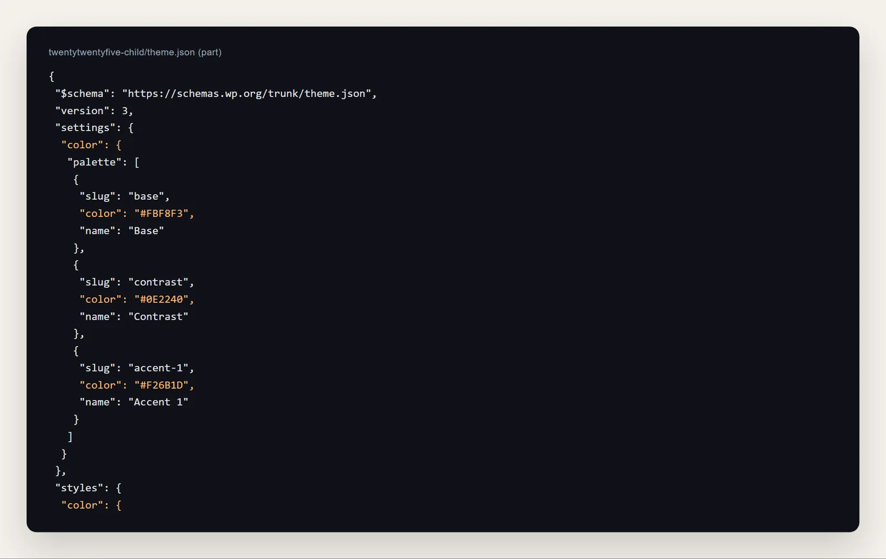The height and width of the screenshot is (559, 886).
Task: Click the color value "#F26B1D" line
Action: [x=137, y=385]
